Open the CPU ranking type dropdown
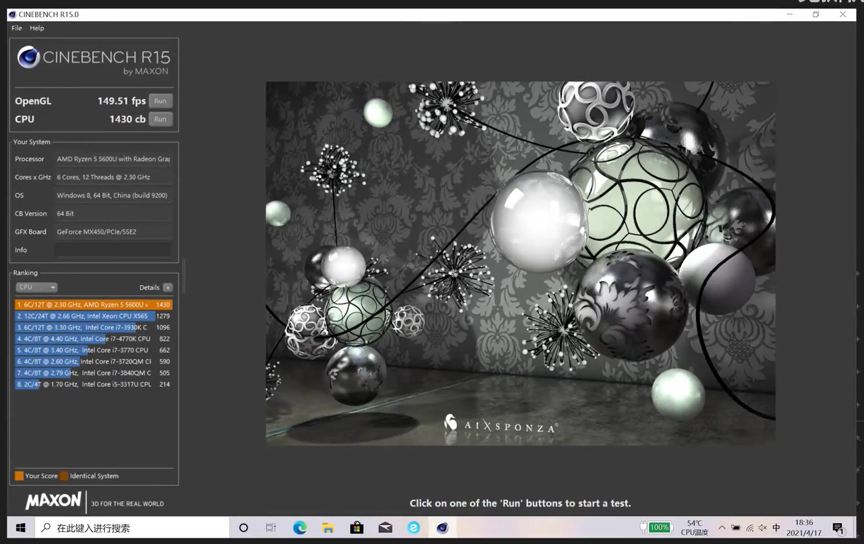The width and height of the screenshot is (864, 544). [x=36, y=287]
